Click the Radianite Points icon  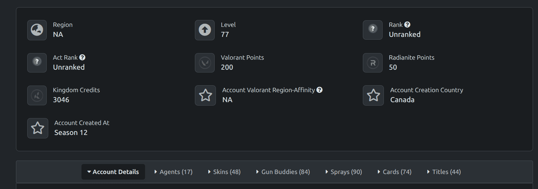point(373,62)
